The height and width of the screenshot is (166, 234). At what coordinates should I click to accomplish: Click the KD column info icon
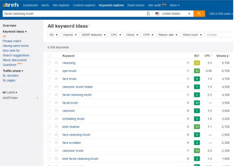click(199, 56)
